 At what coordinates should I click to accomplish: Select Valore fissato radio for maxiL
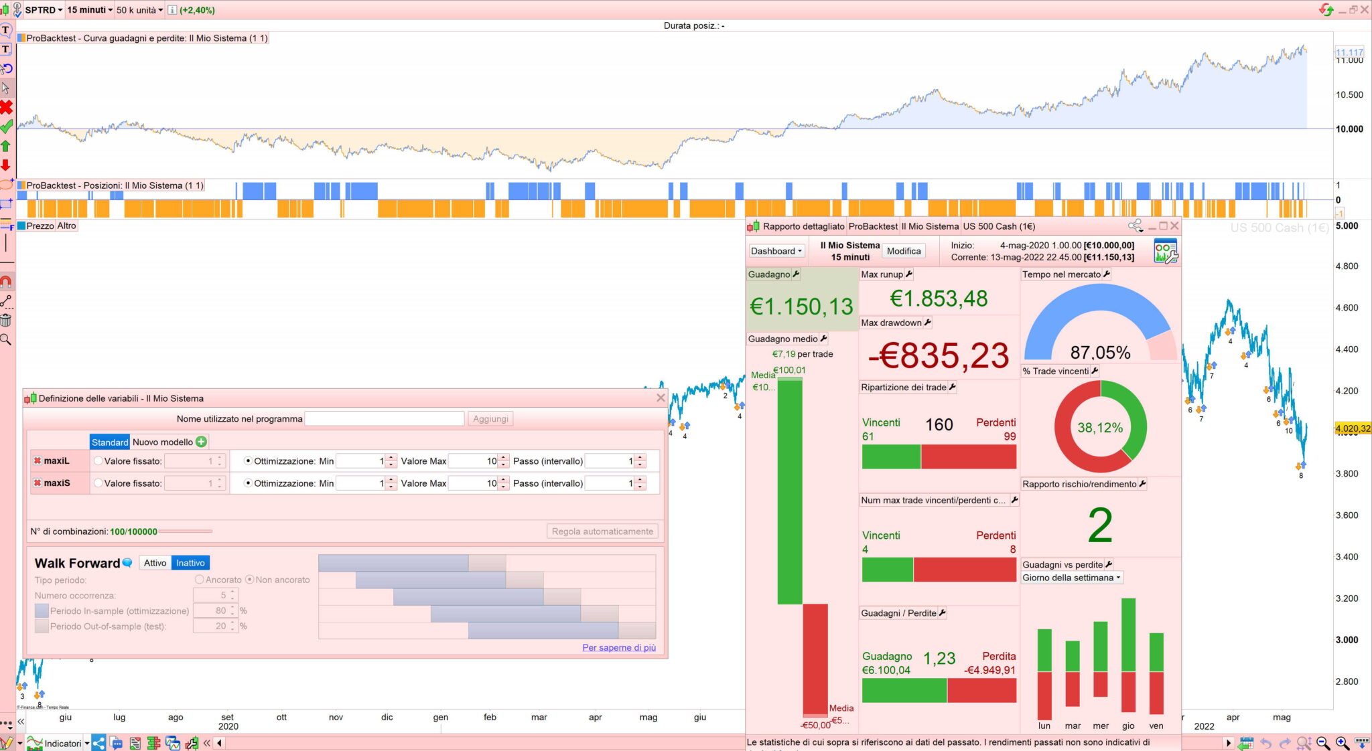point(98,461)
